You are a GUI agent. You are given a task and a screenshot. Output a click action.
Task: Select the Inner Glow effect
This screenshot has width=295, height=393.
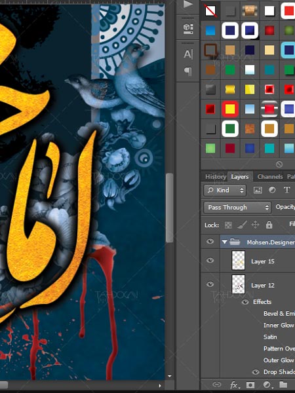[x=279, y=326]
